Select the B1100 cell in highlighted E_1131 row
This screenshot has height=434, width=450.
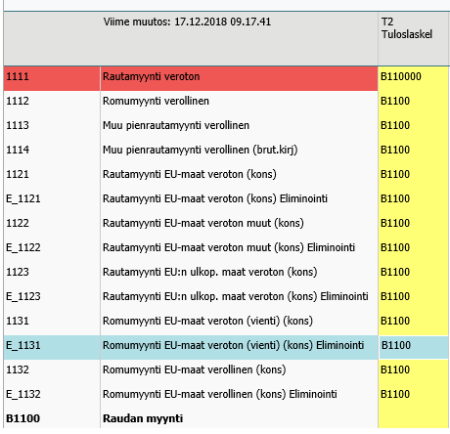(414, 347)
